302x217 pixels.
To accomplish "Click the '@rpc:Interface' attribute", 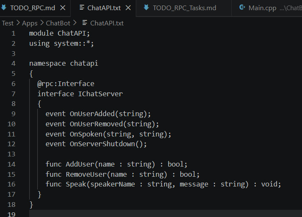I will (66, 84).
